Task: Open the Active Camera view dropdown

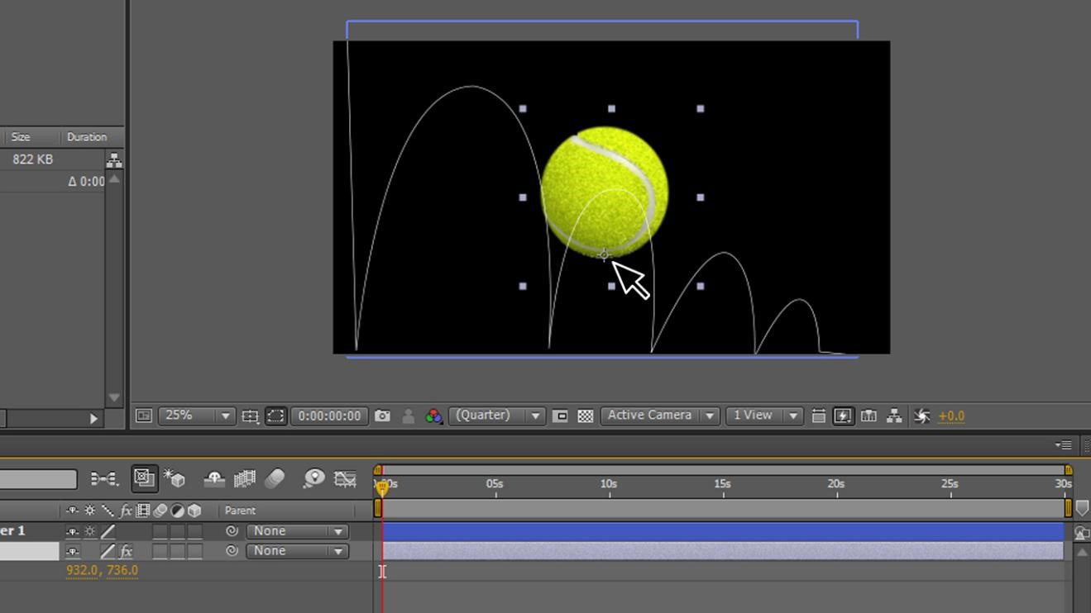Action: [658, 416]
